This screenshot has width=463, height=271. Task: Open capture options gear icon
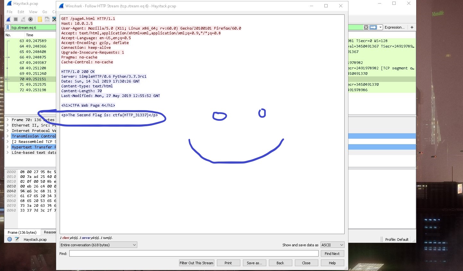[x=30, y=19]
